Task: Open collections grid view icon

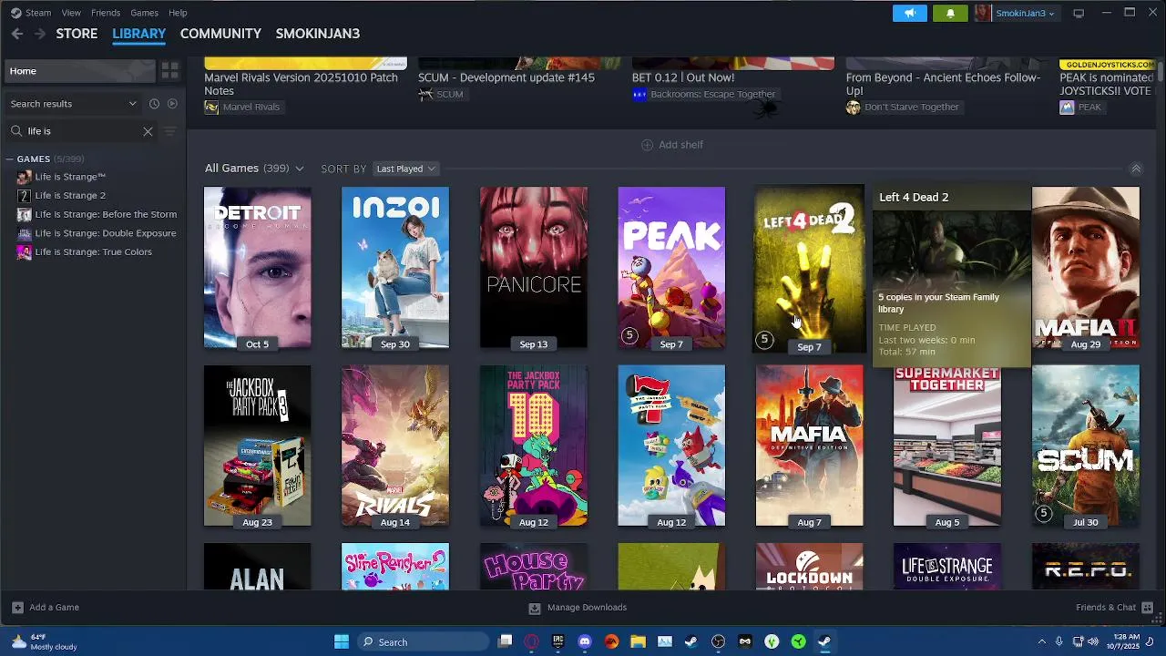Action: point(170,71)
